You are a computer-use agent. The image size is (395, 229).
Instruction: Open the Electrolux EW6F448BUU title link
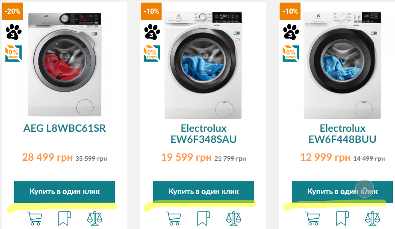coord(342,134)
